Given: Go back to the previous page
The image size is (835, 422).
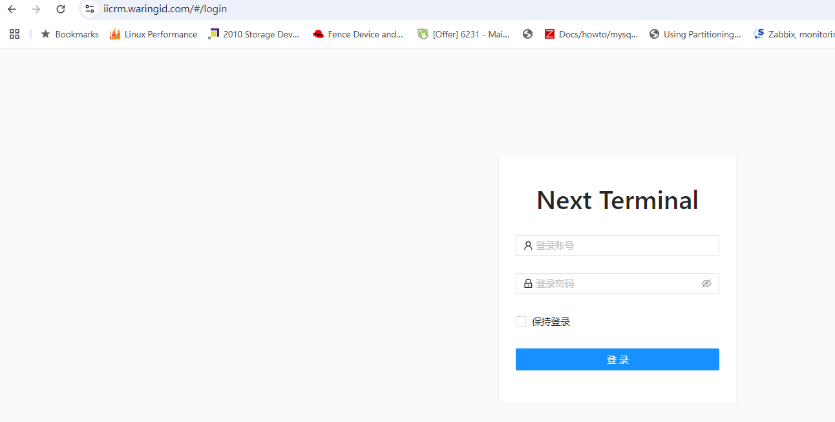Looking at the screenshot, I should (12, 9).
